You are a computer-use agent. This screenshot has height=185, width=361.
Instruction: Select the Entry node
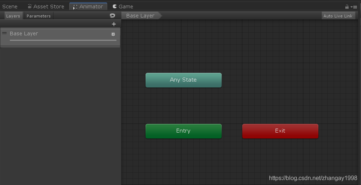tap(184, 131)
